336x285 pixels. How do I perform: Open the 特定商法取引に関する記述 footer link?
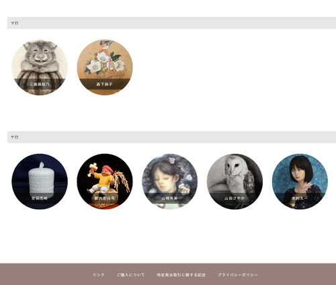(181, 275)
